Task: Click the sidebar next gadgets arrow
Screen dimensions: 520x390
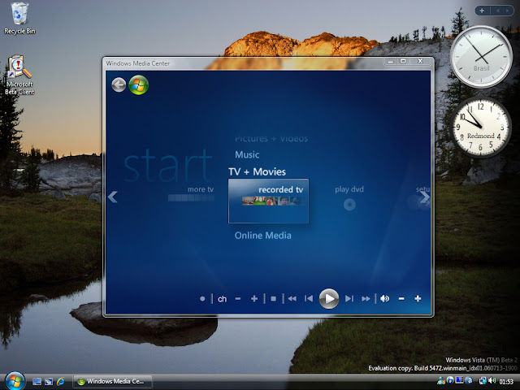Action: pos(507,11)
